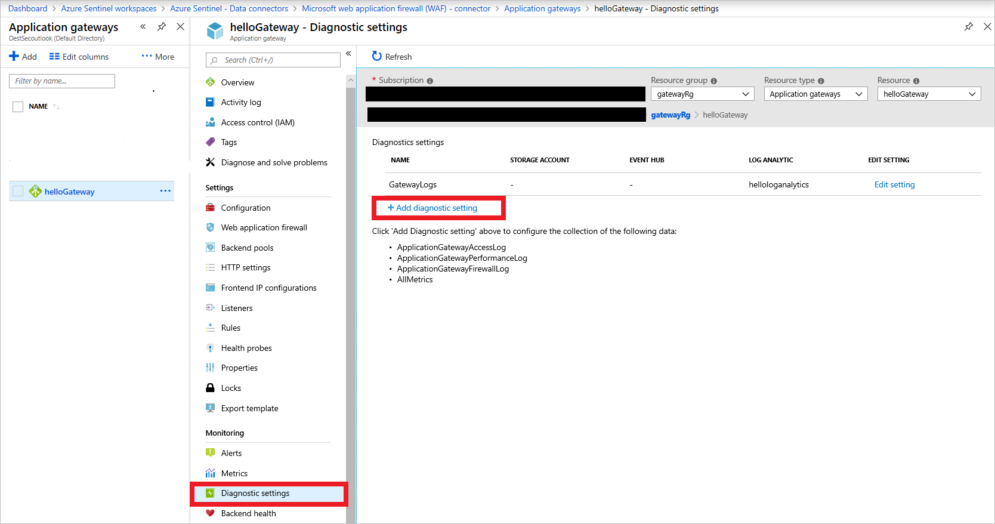Click the Refresh icon

376,56
